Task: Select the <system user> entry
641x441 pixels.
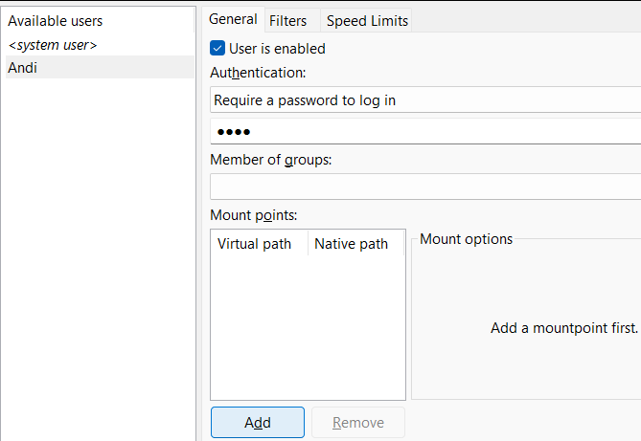Action: click(x=53, y=45)
